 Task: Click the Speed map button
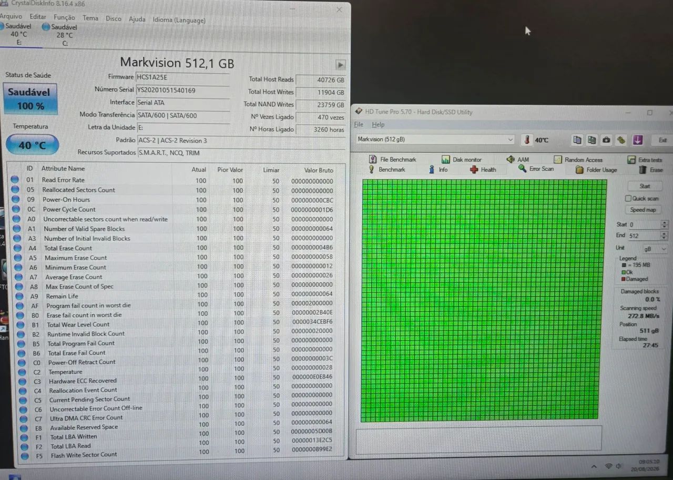[x=643, y=210]
